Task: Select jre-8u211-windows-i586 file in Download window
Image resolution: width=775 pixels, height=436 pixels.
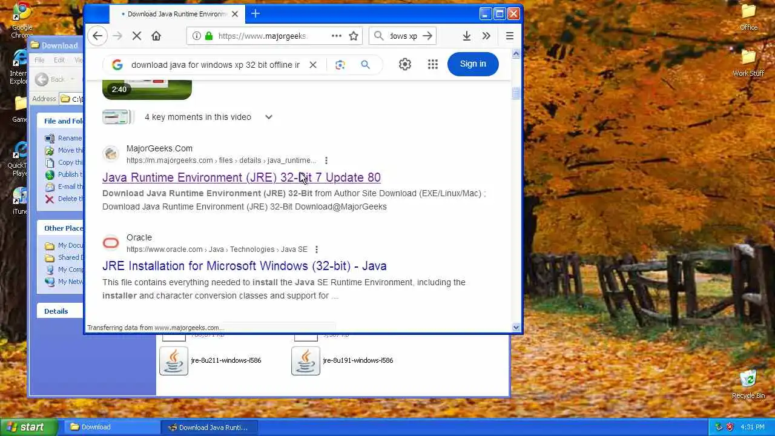Action: click(211, 360)
